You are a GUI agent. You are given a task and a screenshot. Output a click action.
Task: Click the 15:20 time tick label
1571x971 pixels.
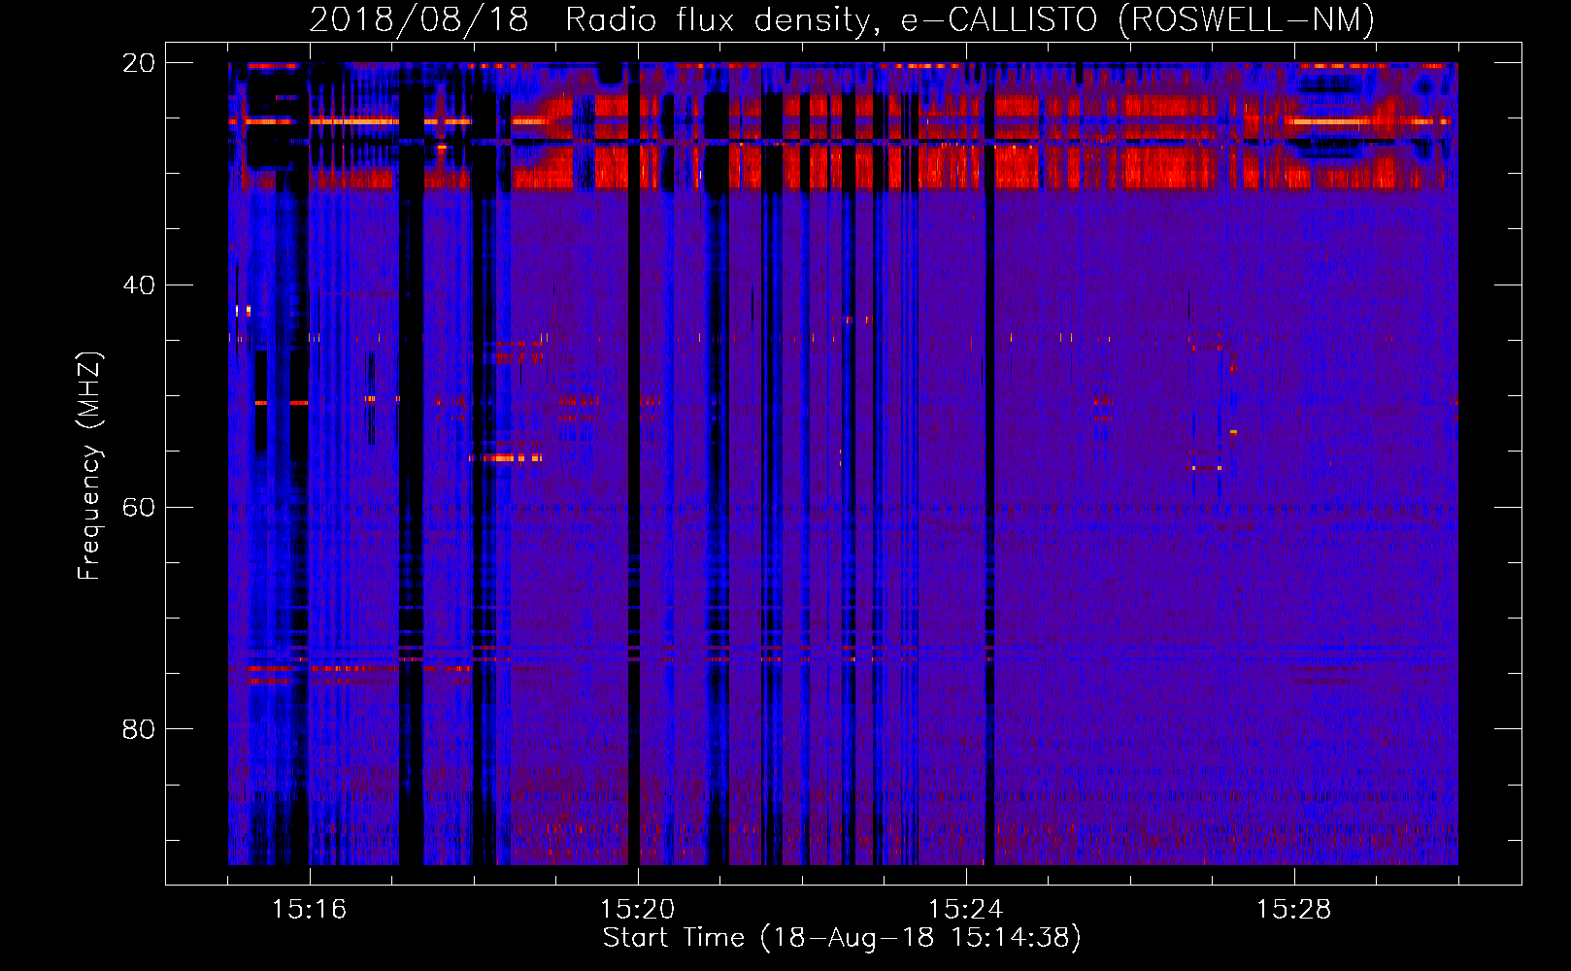[637, 910]
